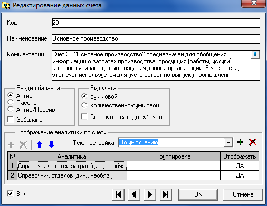Click row number 2 cell
267x206 pixels.
coord(12,175)
